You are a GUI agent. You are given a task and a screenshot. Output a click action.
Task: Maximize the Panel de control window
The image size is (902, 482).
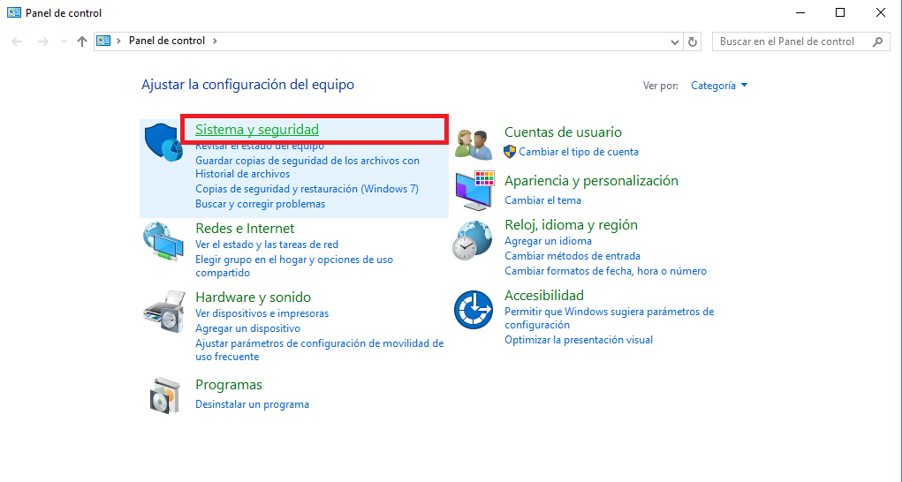840,12
